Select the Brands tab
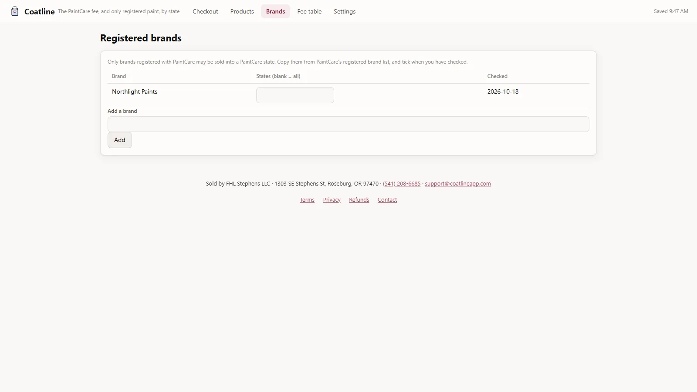This screenshot has width=697, height=392. [275, 11]
